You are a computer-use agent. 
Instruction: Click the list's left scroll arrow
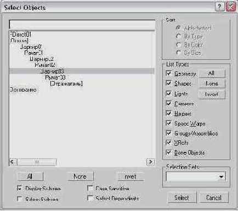coord(13,162)
